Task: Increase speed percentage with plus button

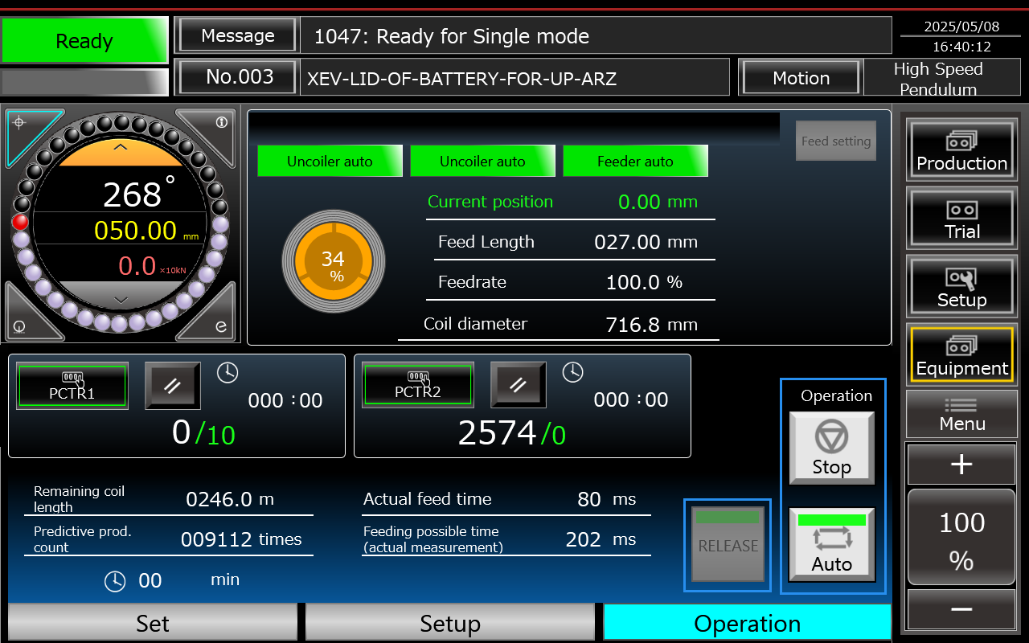Action: pos(961,465)
